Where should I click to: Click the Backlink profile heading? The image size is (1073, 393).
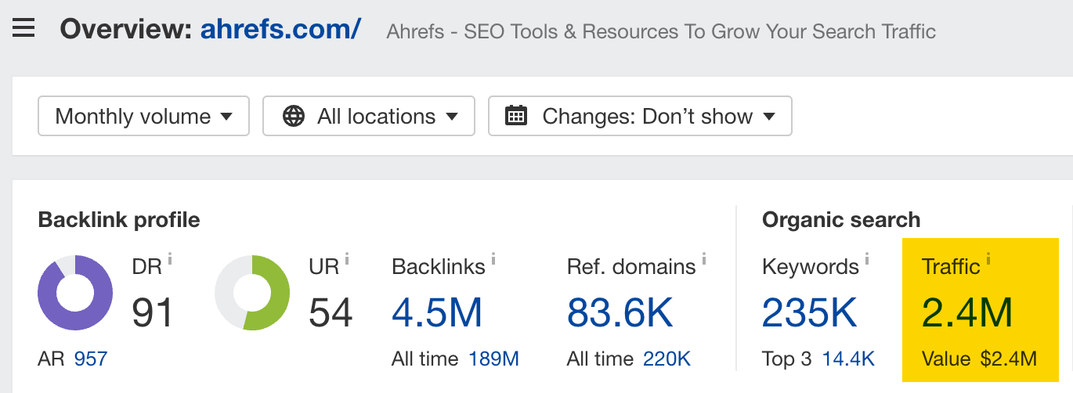pos(119,220)
